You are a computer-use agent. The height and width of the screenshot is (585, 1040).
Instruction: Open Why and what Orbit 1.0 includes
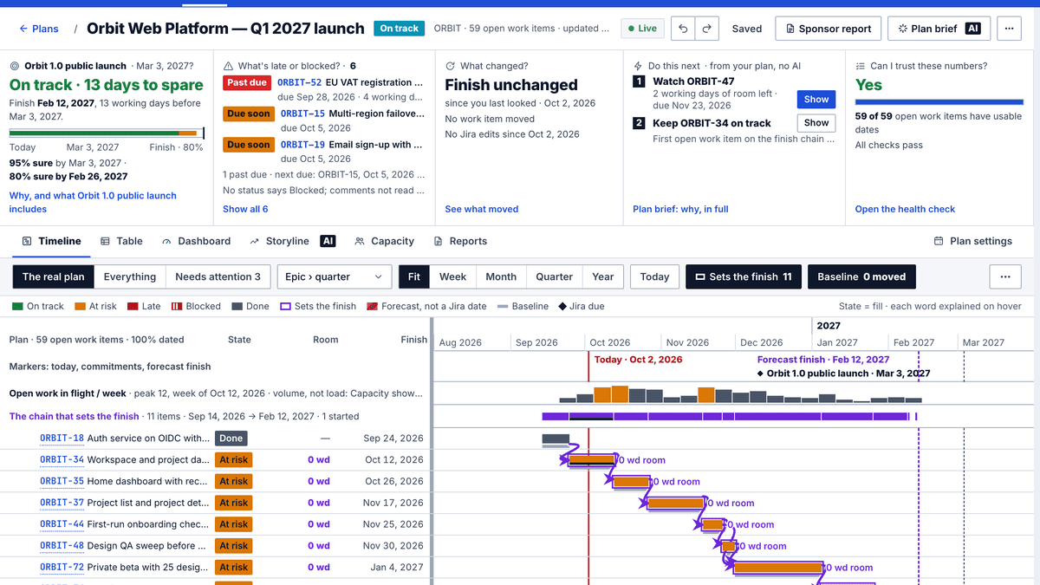pyautogui.click(x=93, y=202)
